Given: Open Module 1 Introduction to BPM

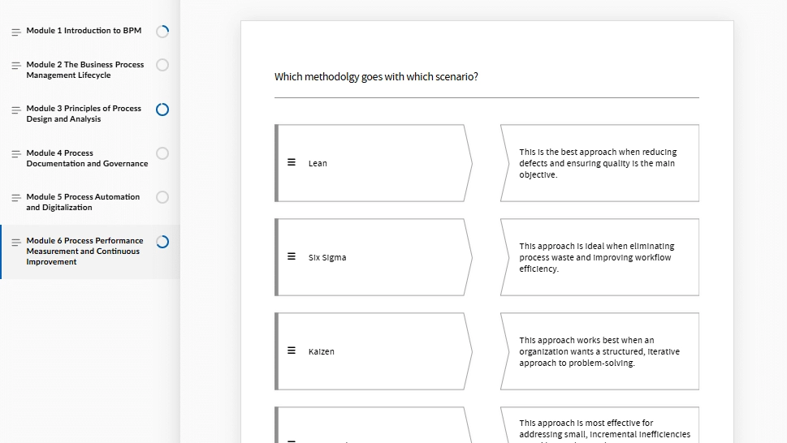Looking at the screenshot, I should [x=84, y=31].
